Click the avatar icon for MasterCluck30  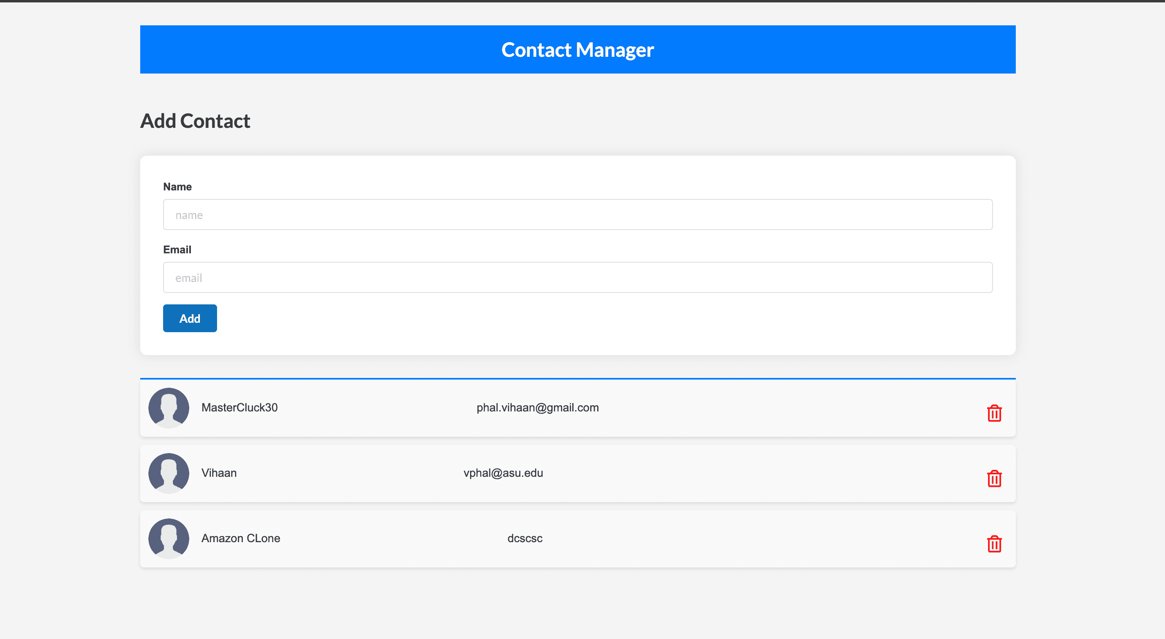pos(168,408)
